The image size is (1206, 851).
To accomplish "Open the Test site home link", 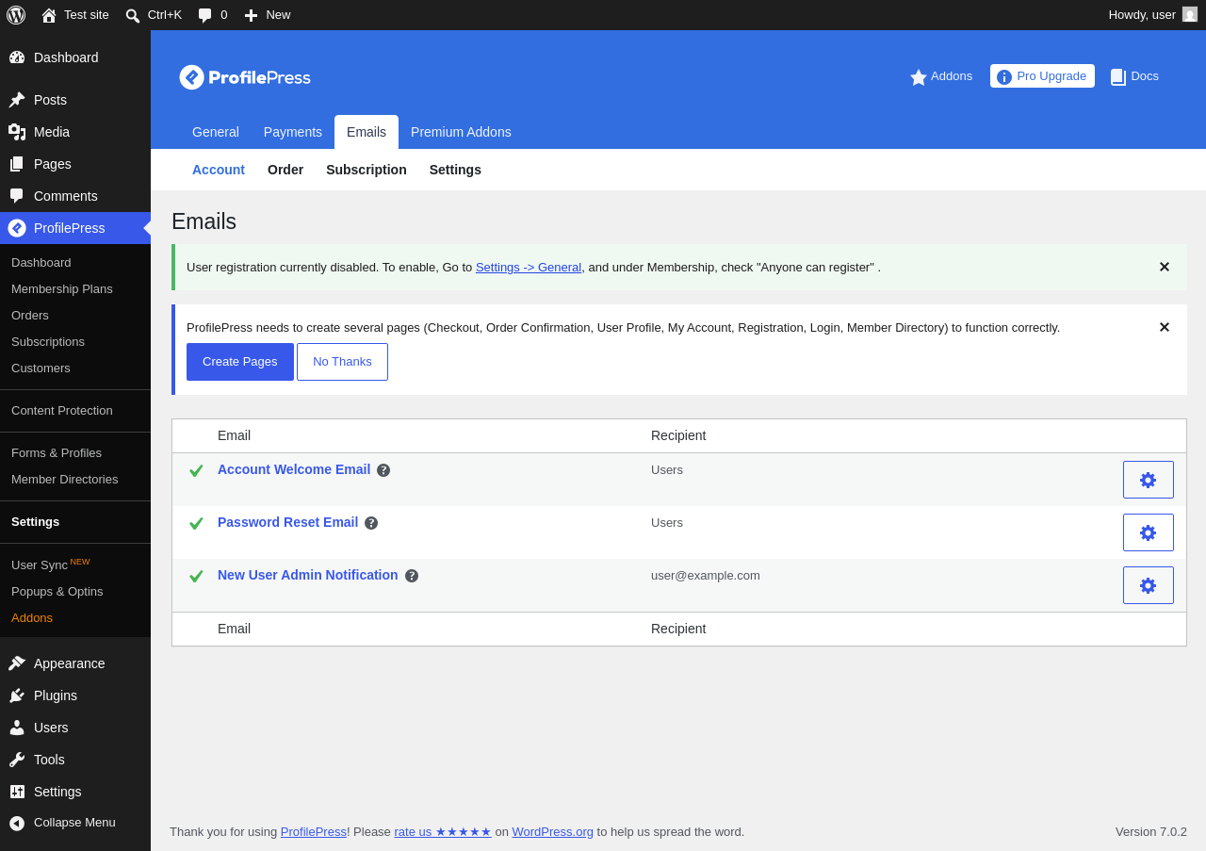I will [x=74, y=15].
